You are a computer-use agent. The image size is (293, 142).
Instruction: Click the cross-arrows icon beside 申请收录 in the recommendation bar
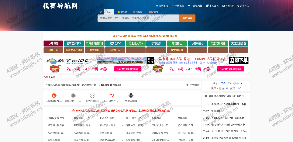tap(188, 85)
